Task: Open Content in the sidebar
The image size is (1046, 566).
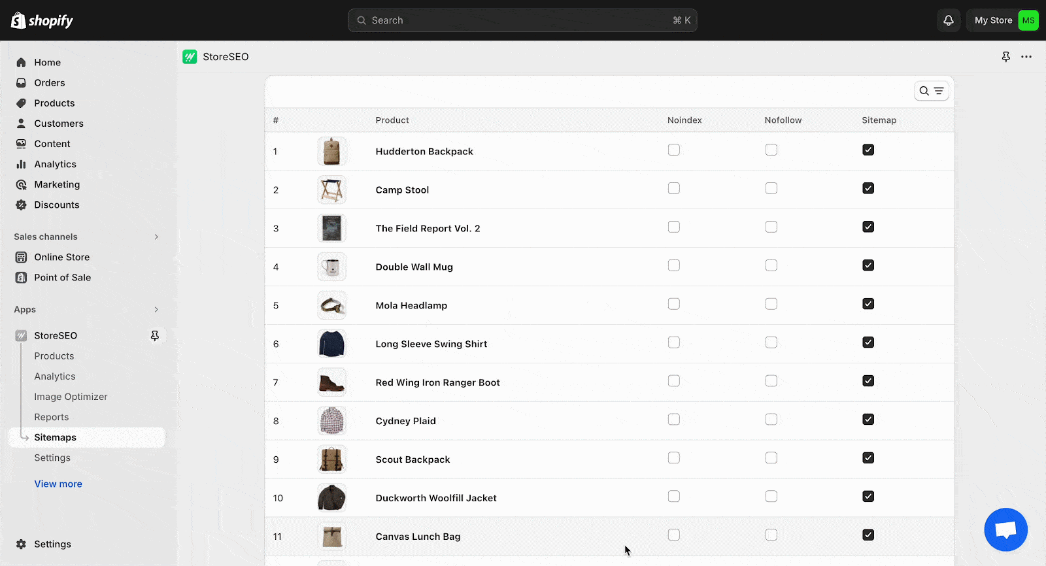Action: point(52,143)
